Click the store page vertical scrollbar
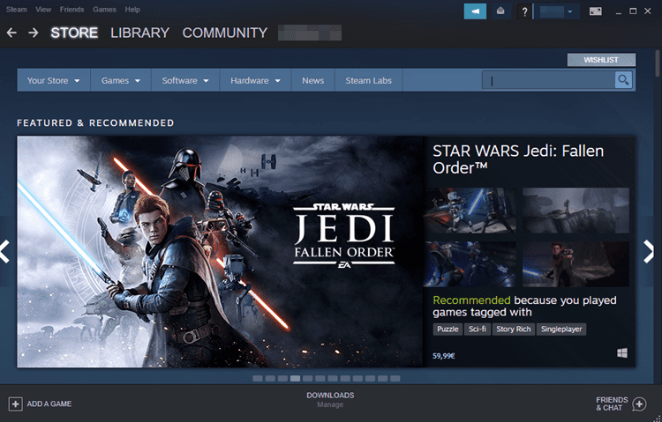The image size is (662, 422). [x=657, y=63]
